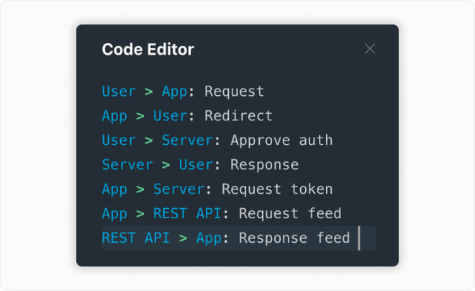
Task: Click "Server" in "App > Server" line
Action: [178, 189]
